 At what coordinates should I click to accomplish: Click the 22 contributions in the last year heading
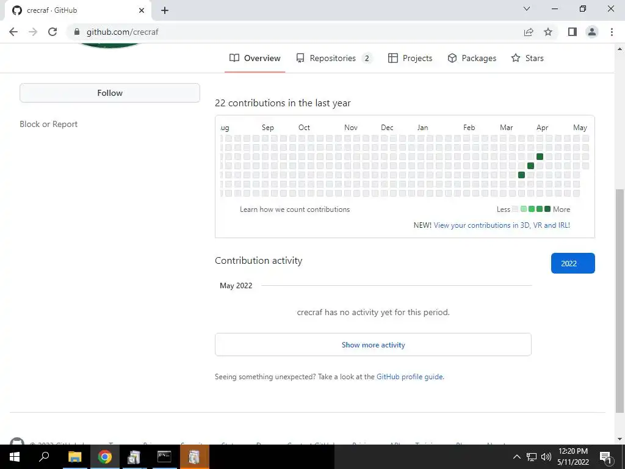[283, 103]
